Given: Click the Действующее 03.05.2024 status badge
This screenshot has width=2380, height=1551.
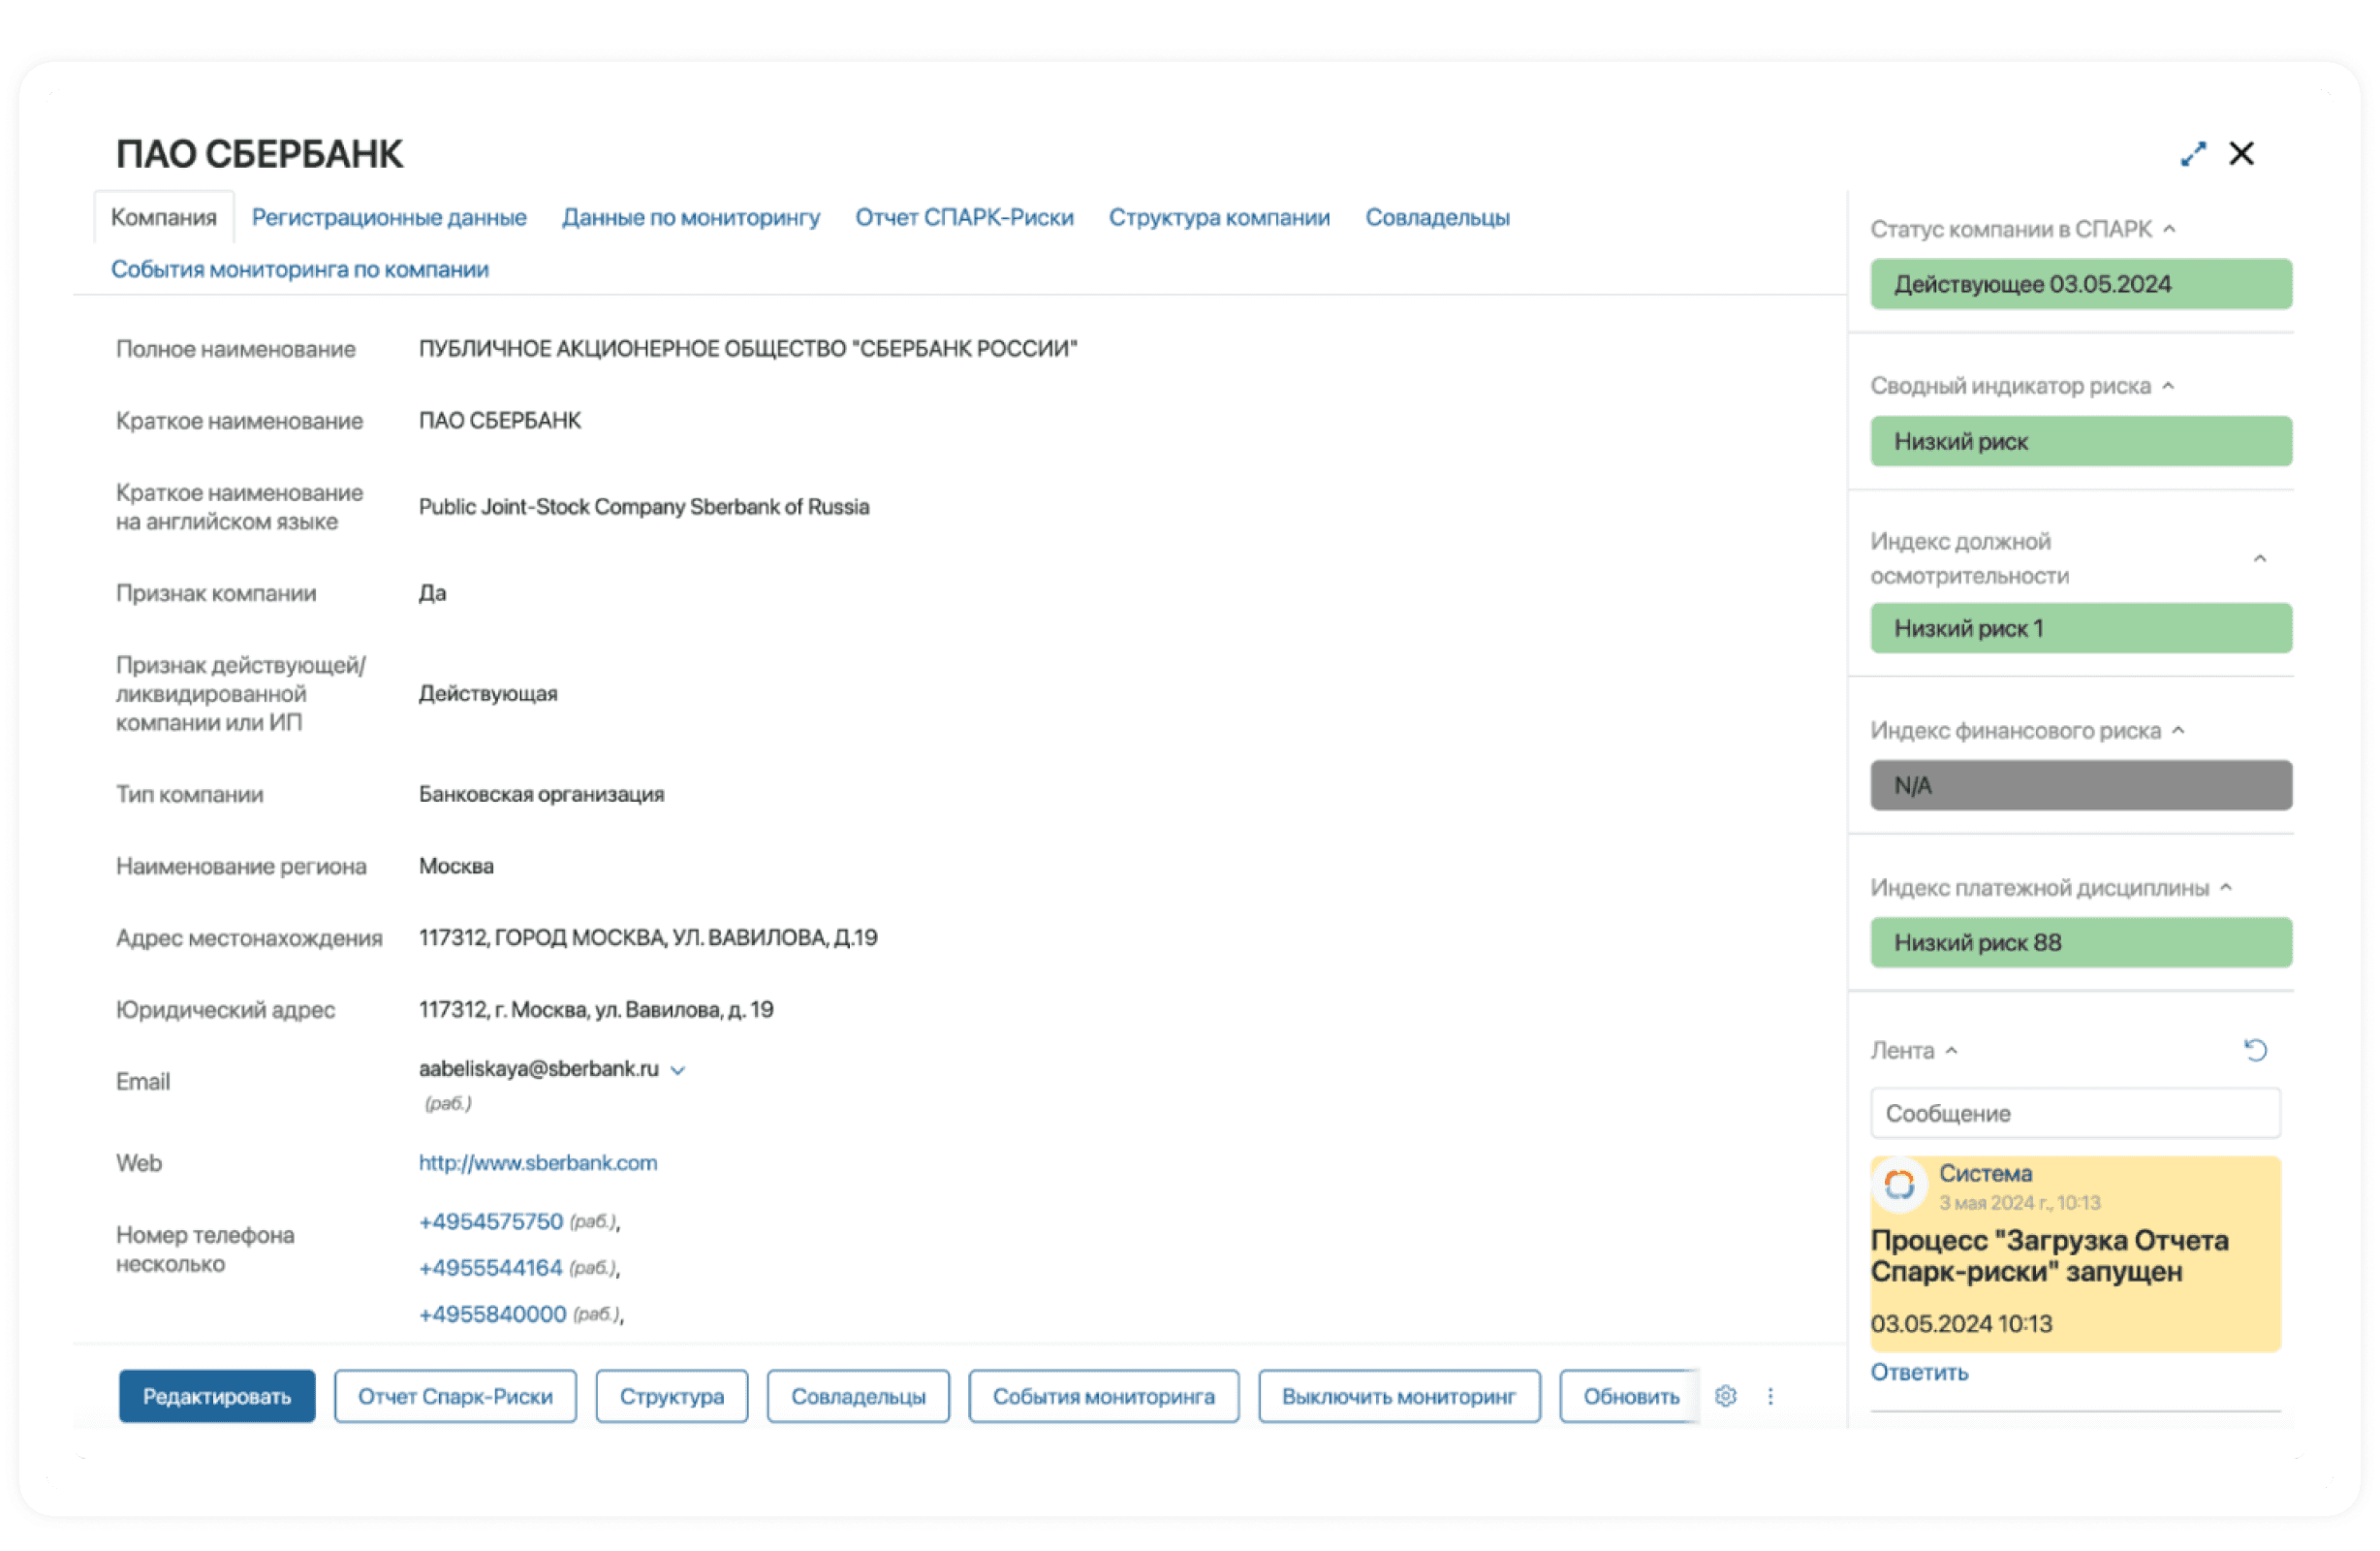Looking at the screenshot, I should (2081, 284).
